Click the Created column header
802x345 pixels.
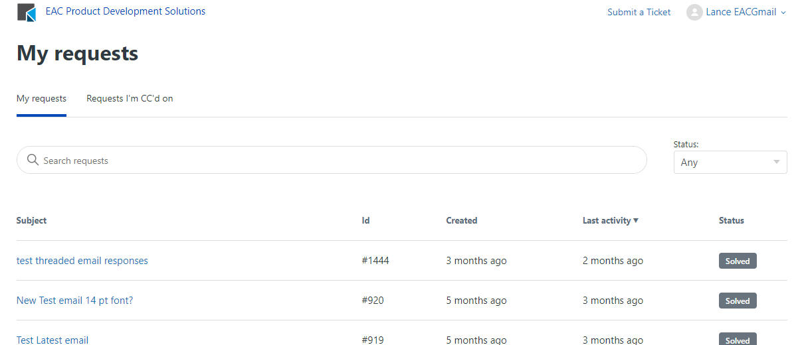coord(461,220)
